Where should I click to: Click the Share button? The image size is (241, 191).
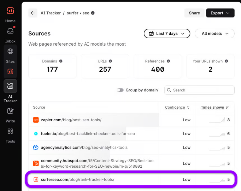tap(194, 13)
